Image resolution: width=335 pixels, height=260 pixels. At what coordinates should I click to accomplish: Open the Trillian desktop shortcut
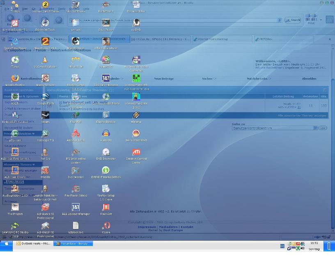click(15, 7)
